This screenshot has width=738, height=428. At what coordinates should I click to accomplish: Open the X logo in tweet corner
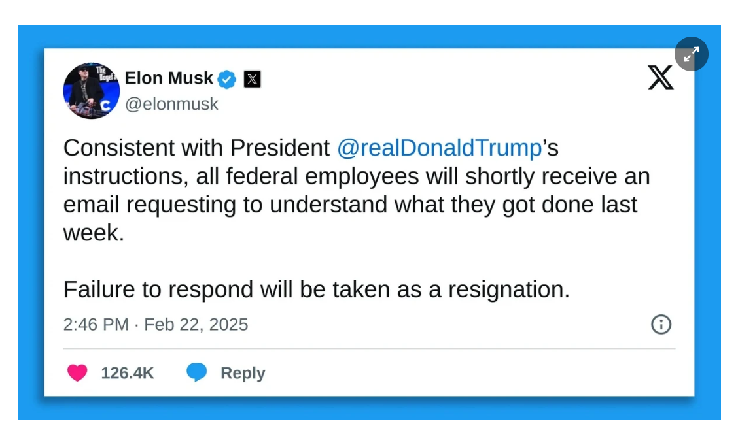(x=660, y=78)
